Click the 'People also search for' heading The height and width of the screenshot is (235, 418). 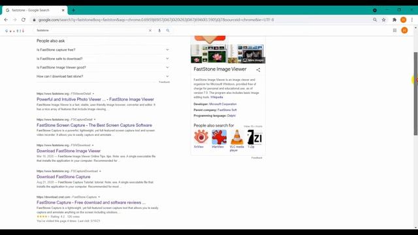pos(214,125)
